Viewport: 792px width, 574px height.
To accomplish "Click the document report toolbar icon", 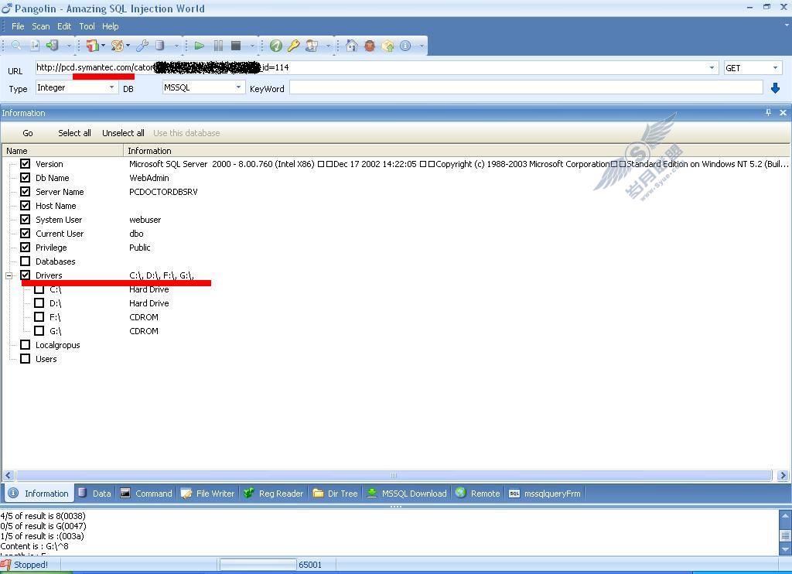I will point(34,46).
